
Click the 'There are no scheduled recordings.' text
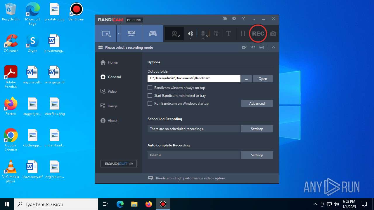point(177,129)
